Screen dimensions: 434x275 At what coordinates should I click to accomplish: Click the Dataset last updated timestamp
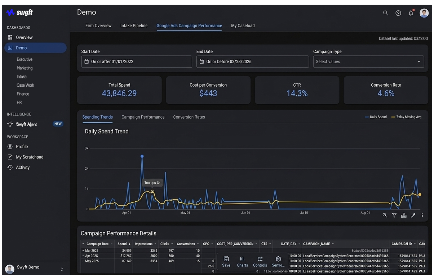(403, 38)
